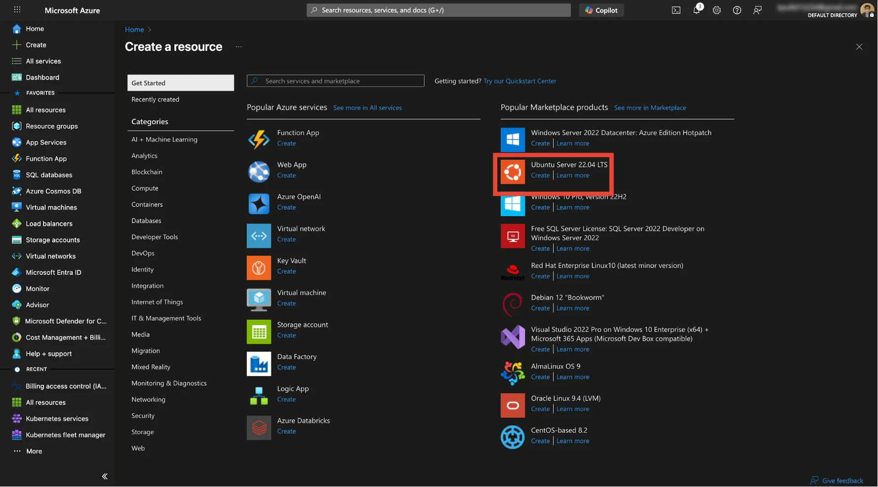Collapse the left sidebar with double chevron

[x=105, y=476]
